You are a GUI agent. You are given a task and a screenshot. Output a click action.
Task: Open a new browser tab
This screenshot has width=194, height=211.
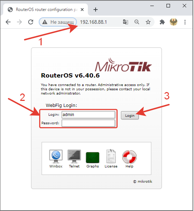[x=96, y=10]
